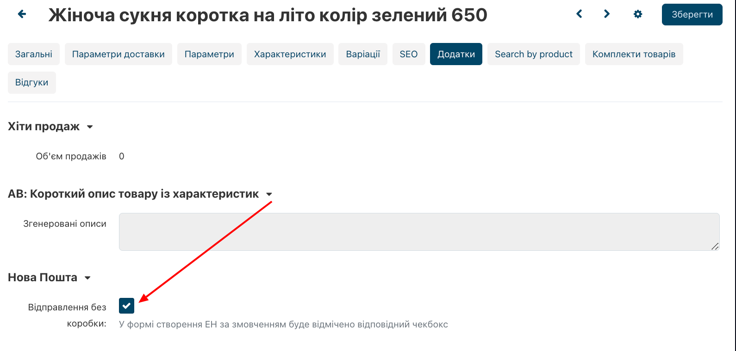Open settings gear icon
The image size is (736, 351).
(638, 14)
